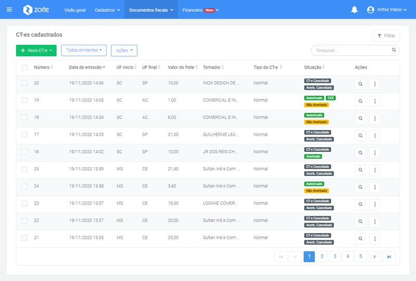
Task: Open the Ações dropdown button
Action: click(x=124, y=50)
